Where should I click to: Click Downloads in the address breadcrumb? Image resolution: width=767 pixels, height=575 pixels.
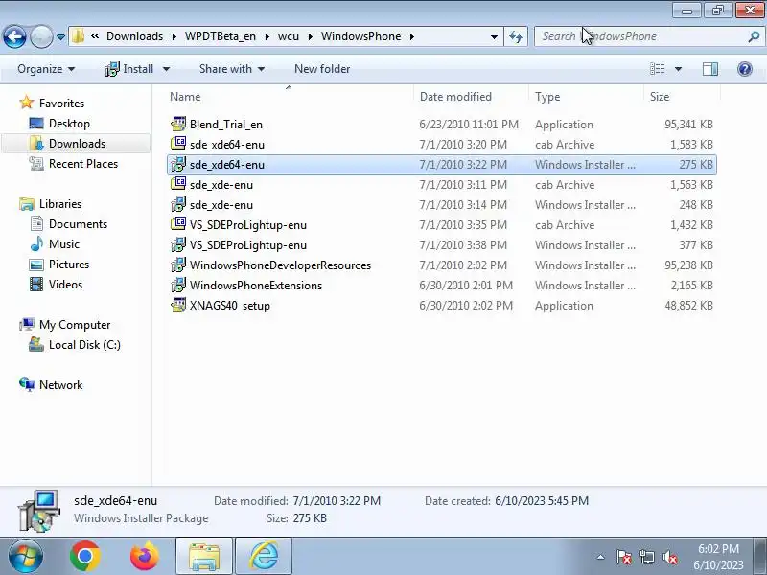[x=134, y=36]
